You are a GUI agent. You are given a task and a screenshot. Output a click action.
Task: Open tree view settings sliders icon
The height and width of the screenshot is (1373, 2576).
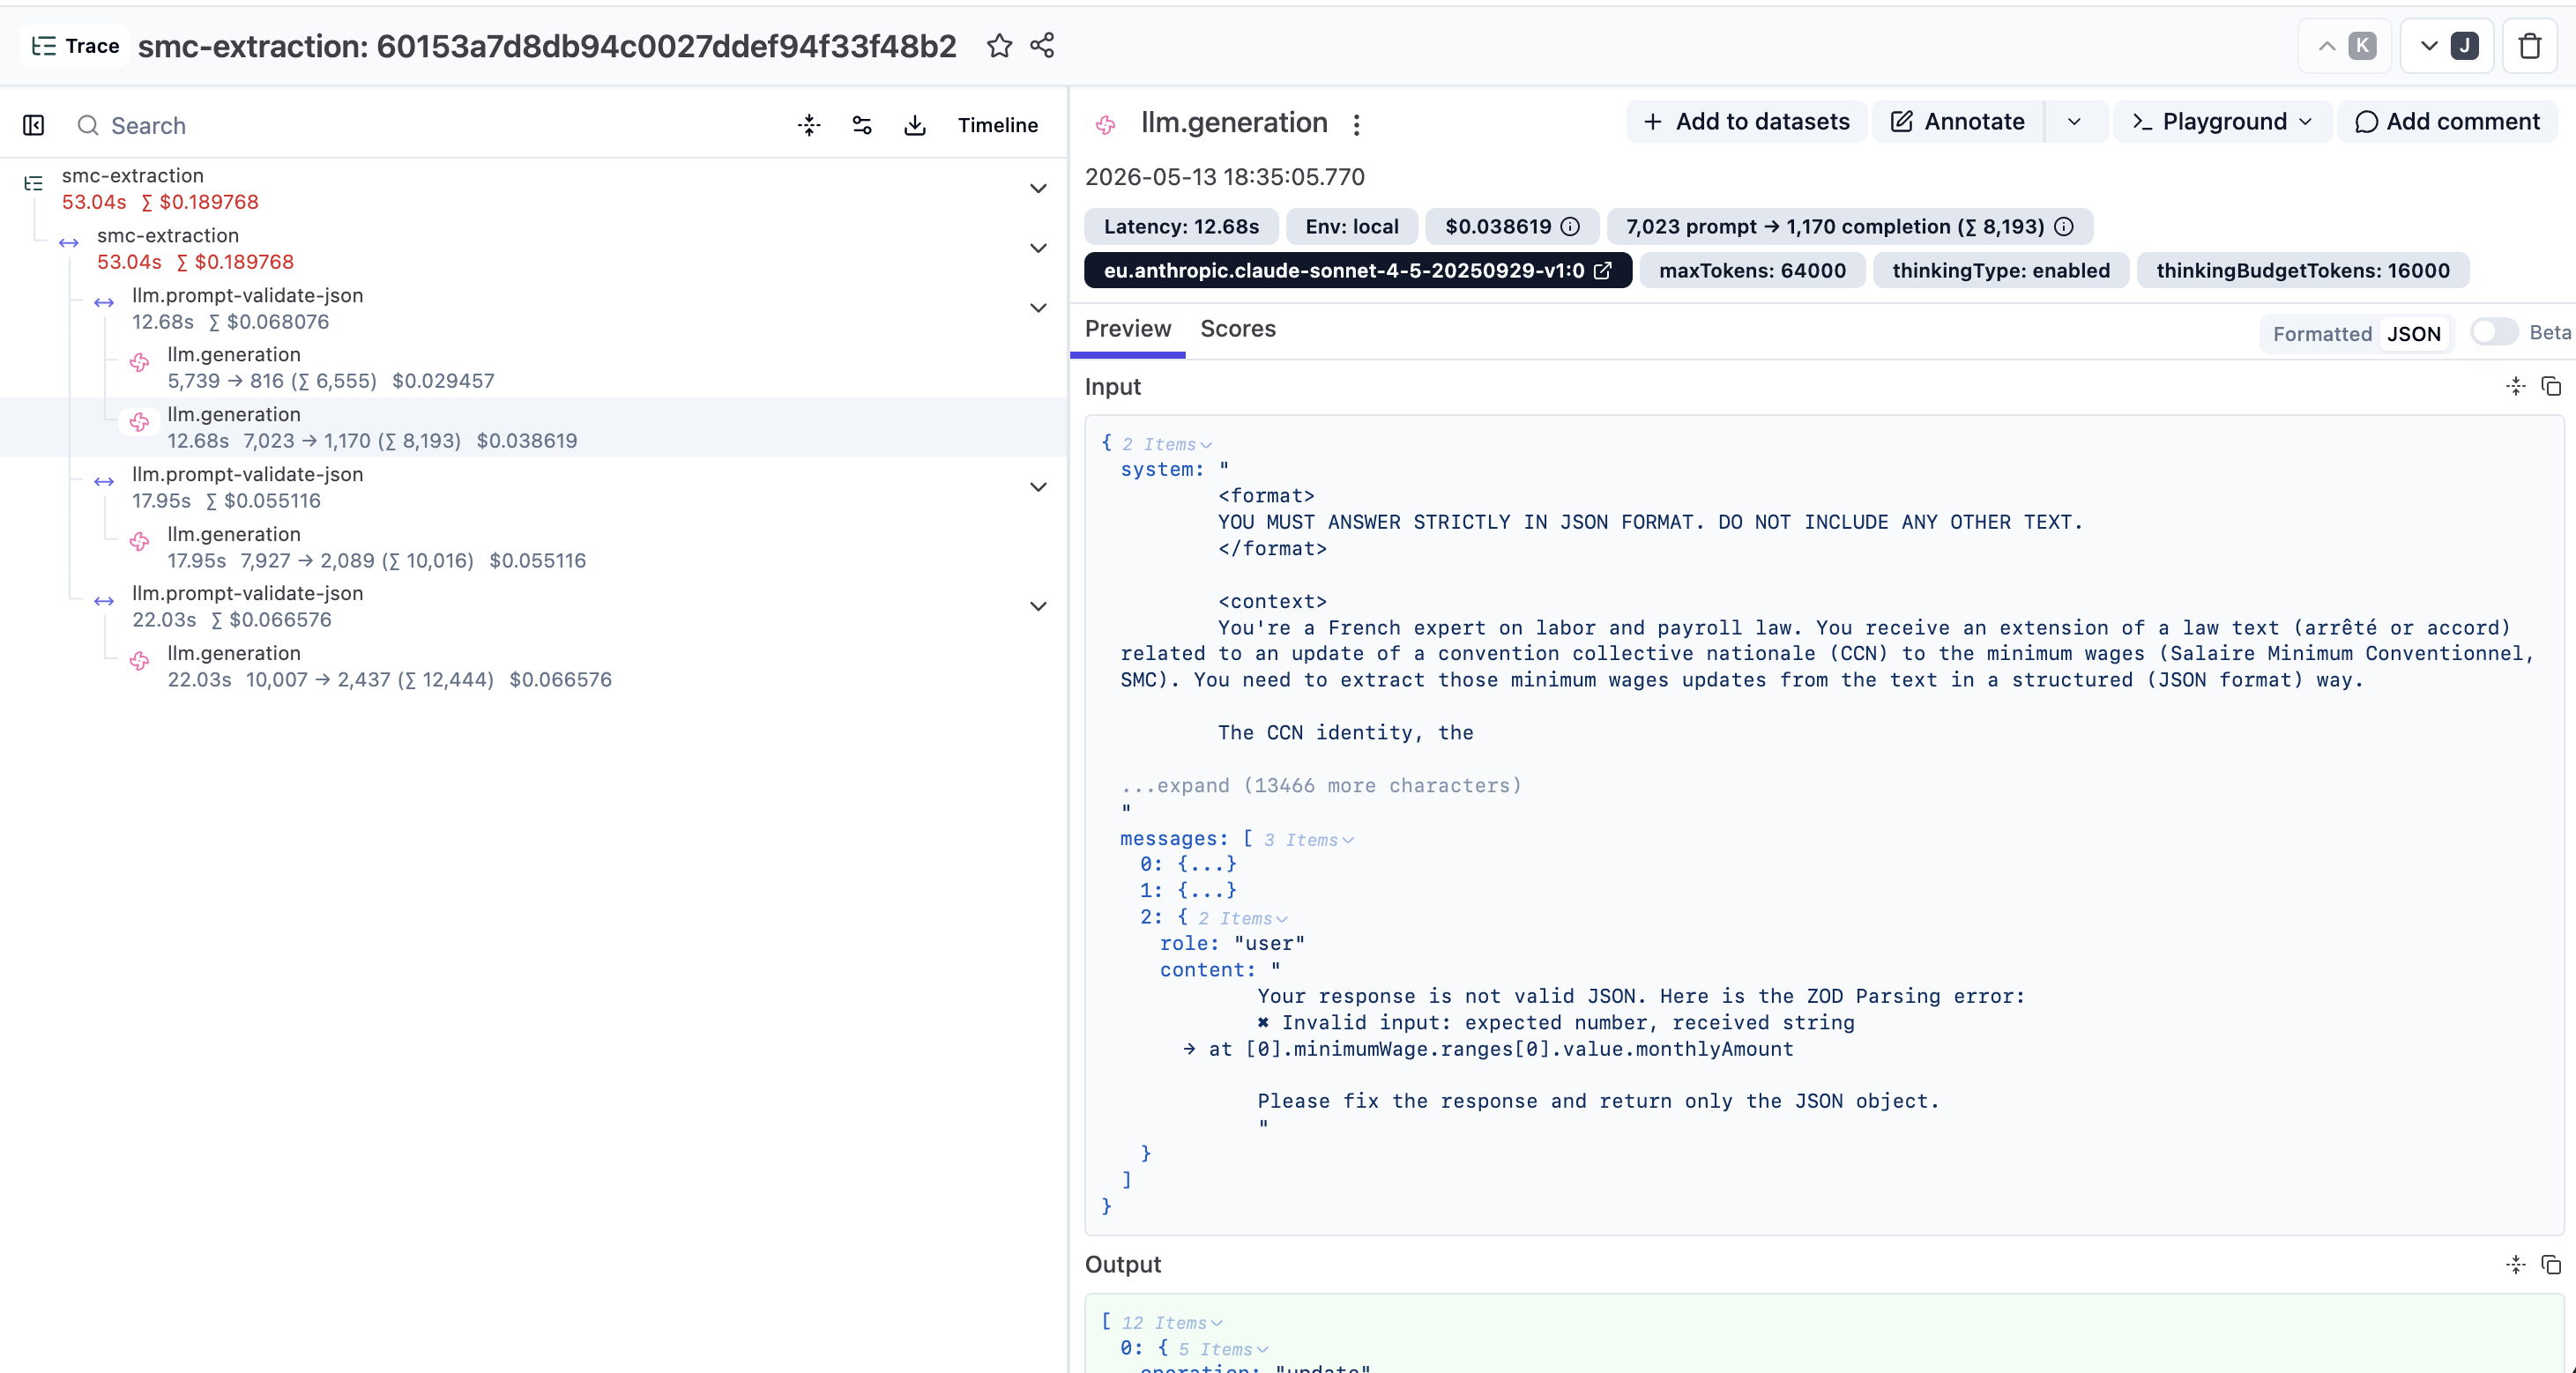(x=862, y=125)
